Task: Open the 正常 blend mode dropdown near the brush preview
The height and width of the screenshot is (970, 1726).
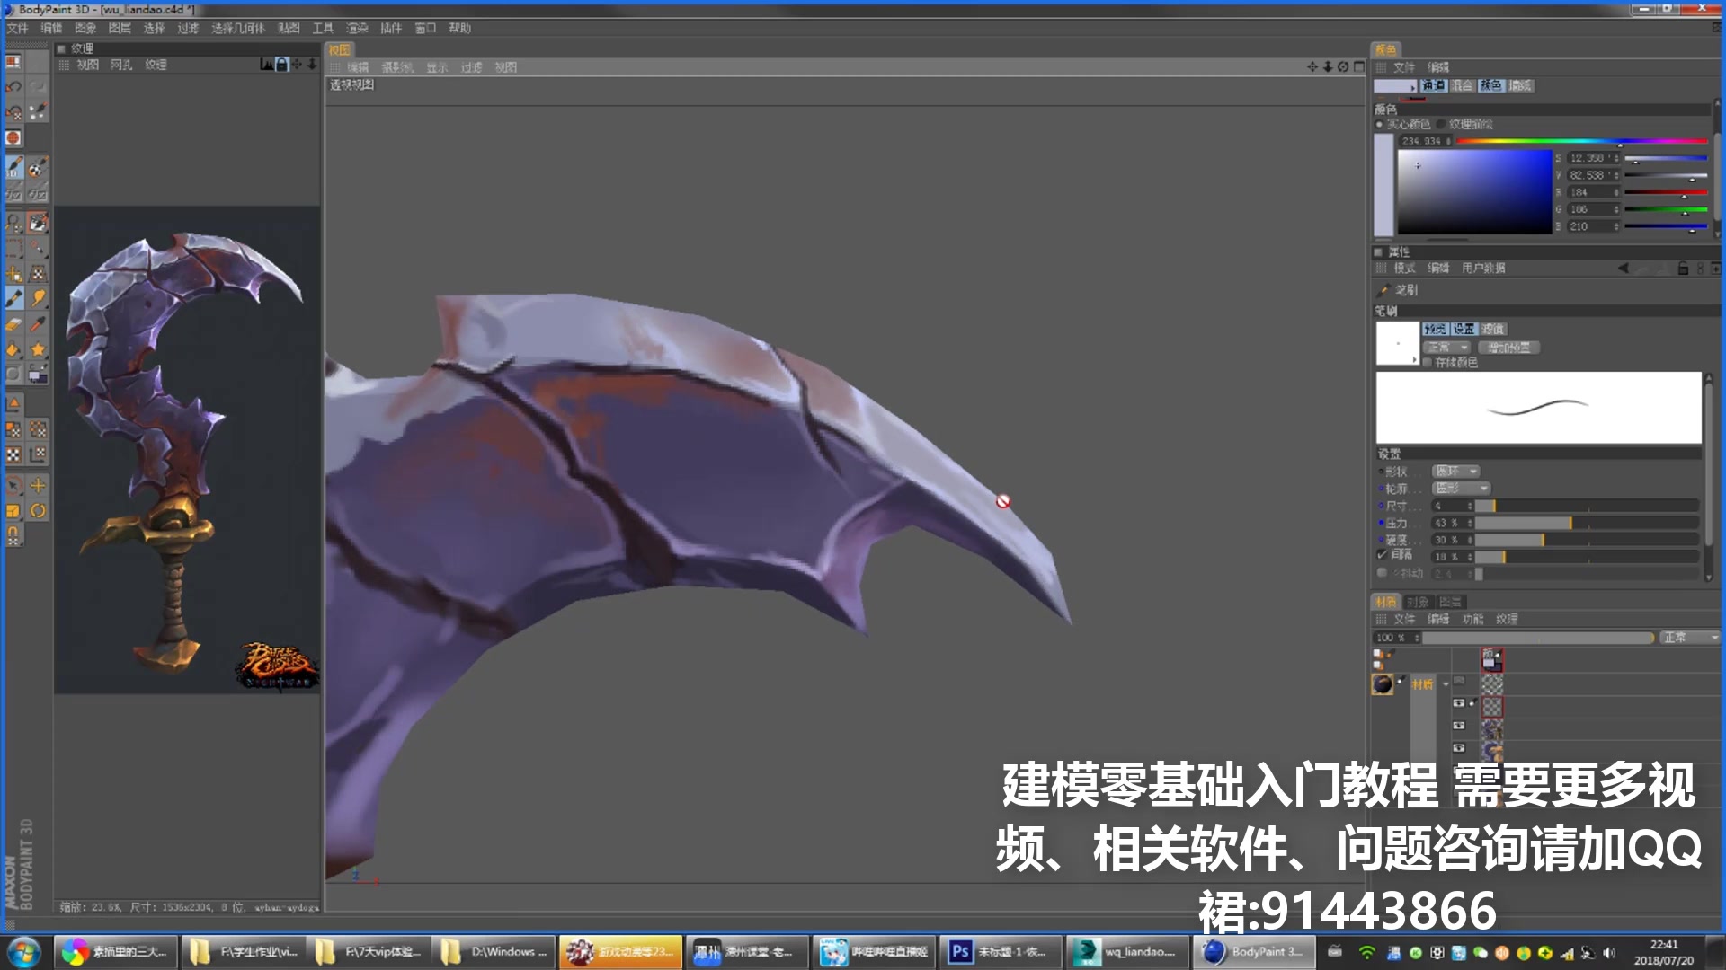Action: pyautogui.click(x=1447, y=348)
